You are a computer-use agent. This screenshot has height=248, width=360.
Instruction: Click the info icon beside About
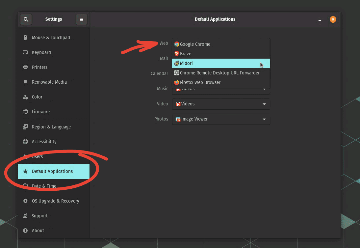(25, 231)
